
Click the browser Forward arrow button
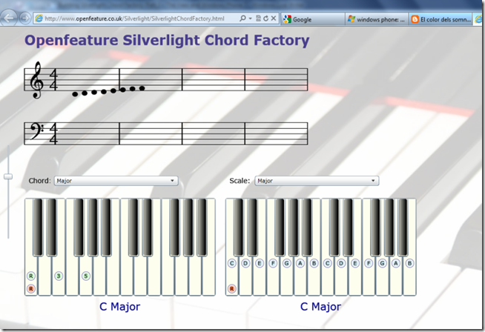[x=25, y=19]
